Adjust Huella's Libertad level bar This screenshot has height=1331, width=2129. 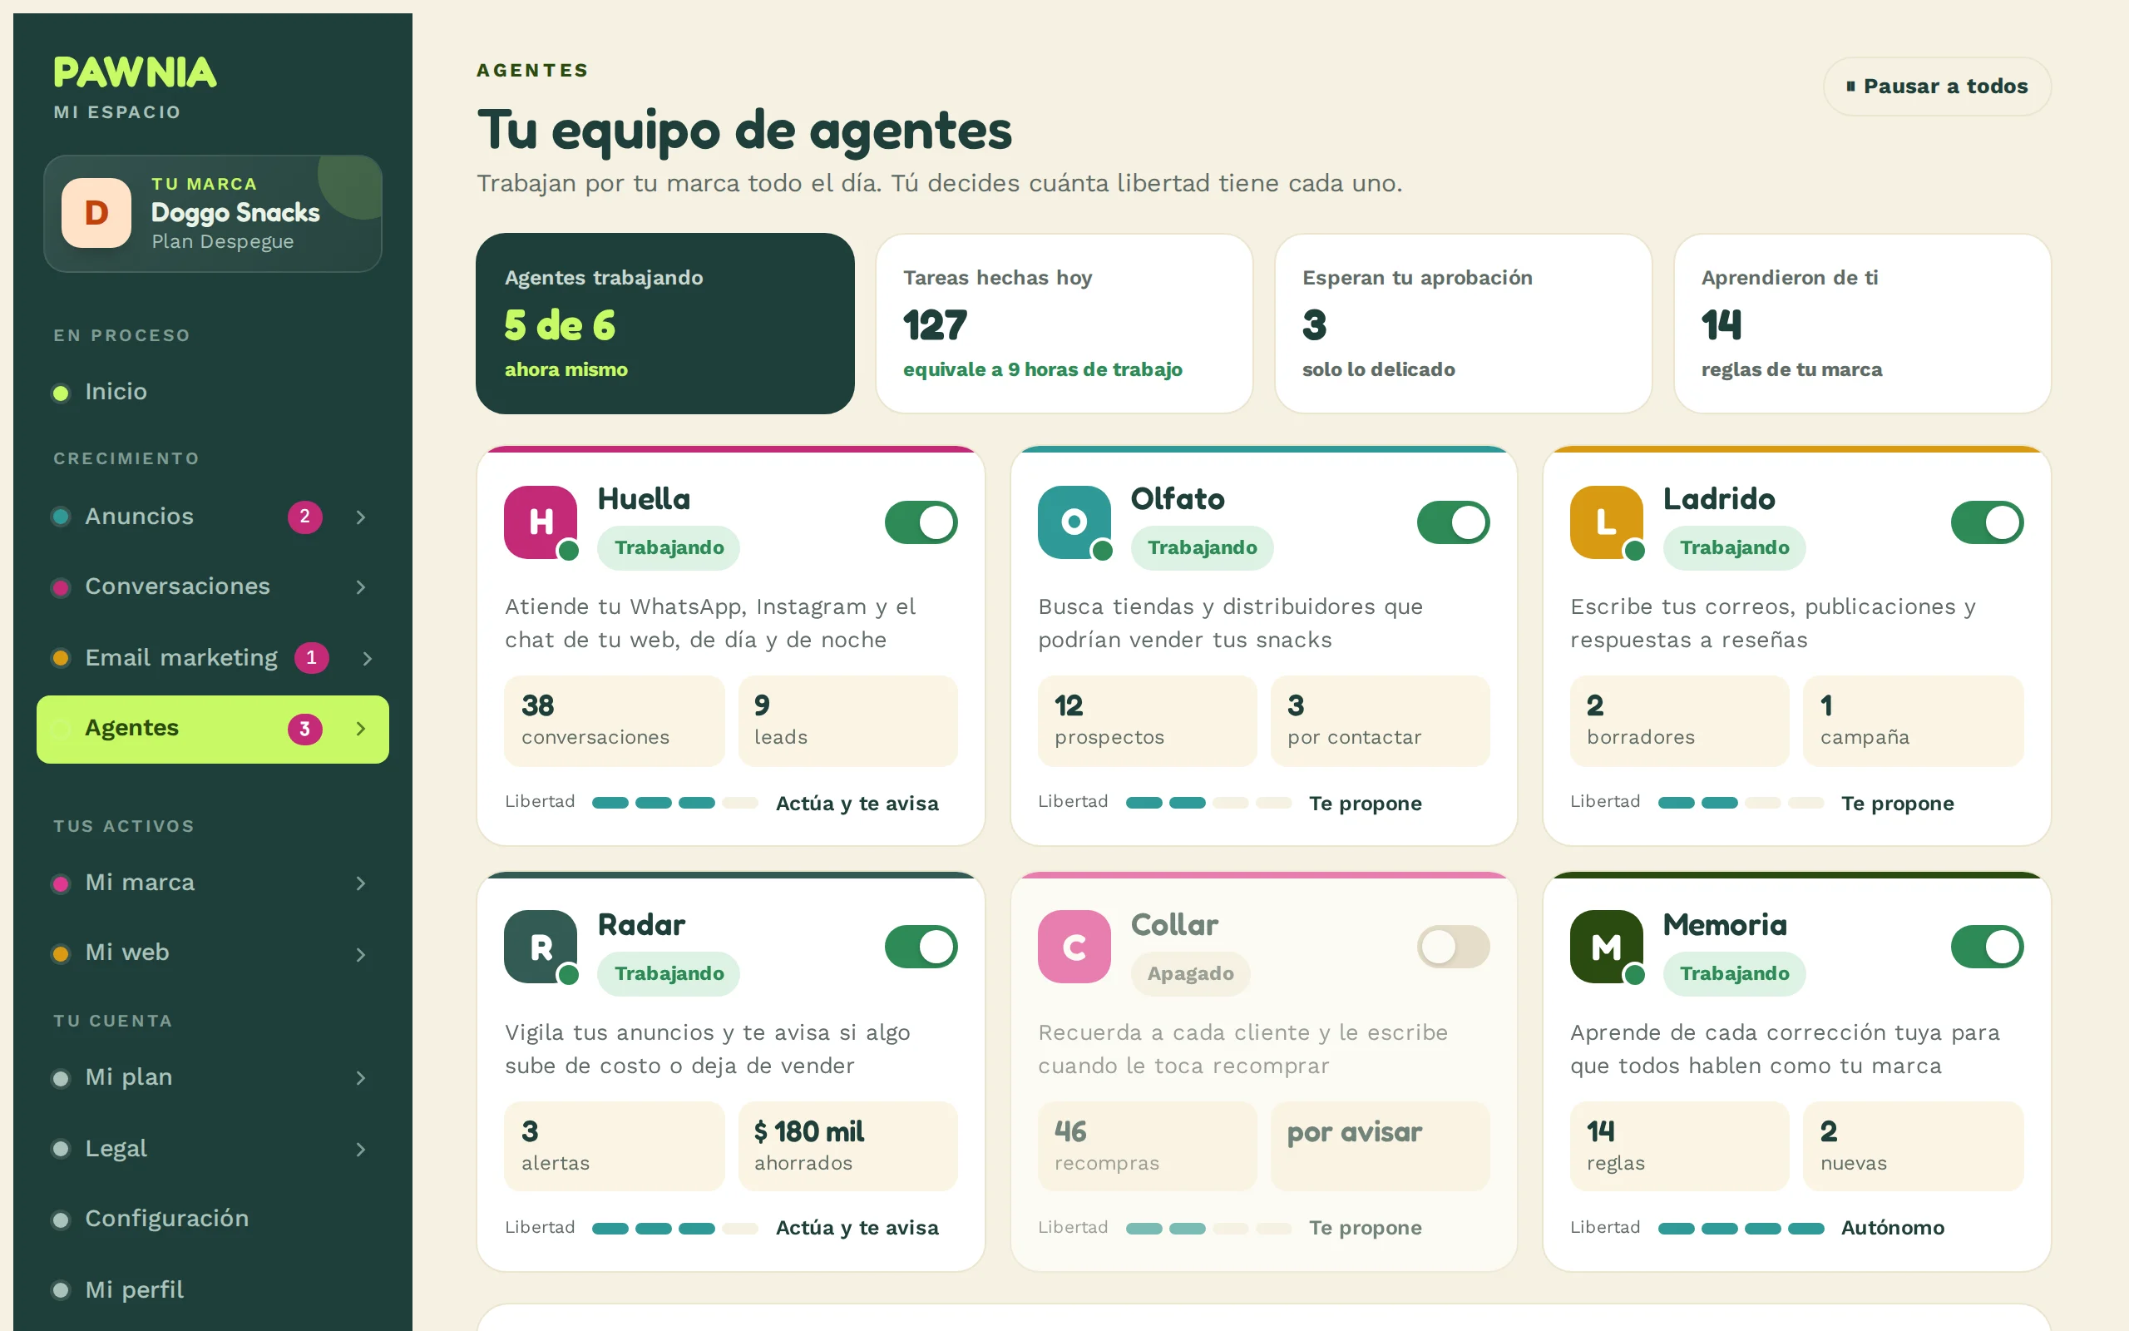coord(674,803)
